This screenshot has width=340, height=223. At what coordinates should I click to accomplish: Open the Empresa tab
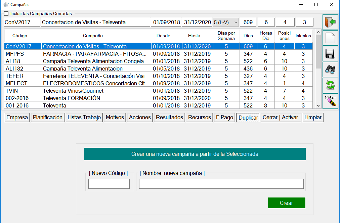point(17,118)
